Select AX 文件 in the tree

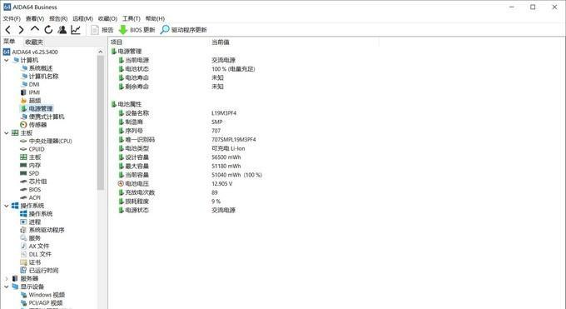coord(35,246)
